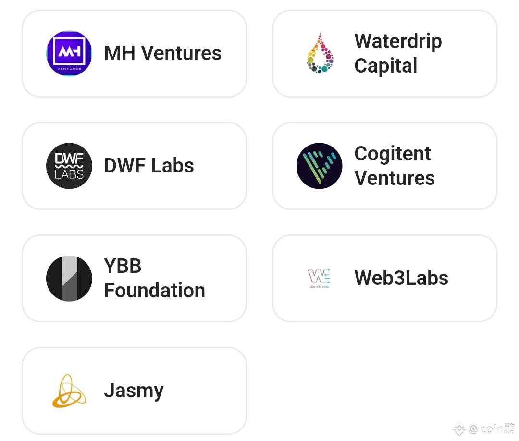519x441 pixels.
Task: Click the orange Jasmy orbit logo
Action: [69, 391]
